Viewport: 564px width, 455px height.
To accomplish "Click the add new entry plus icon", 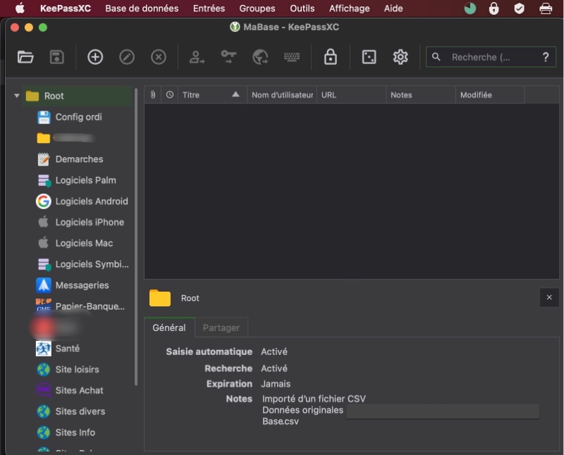I will (95, 58).
